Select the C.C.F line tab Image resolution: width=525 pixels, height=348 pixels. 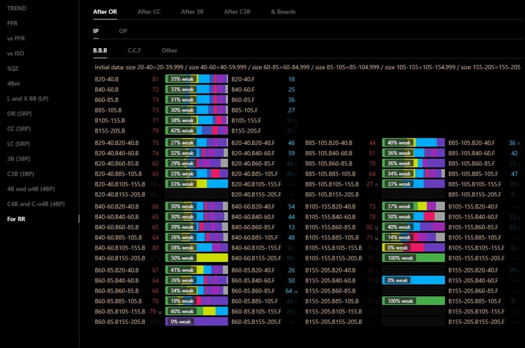click(134, 51)
